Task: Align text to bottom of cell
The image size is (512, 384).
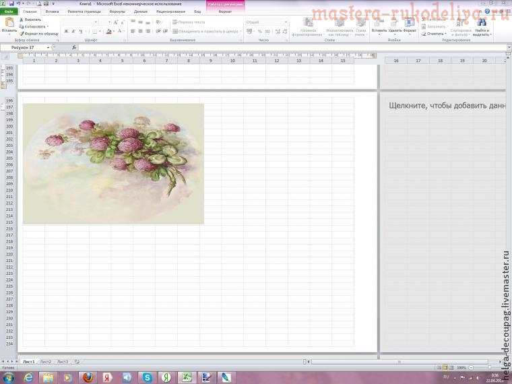Action: point(148,22)
